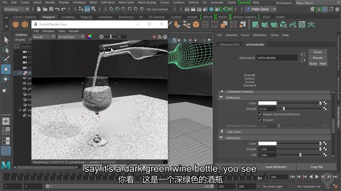Open the perspShape camera dropdown
The image size is (341, 191).
pos(70,37)
